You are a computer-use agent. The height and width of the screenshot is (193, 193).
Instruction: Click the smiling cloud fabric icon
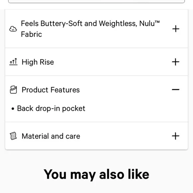point(13,29)
